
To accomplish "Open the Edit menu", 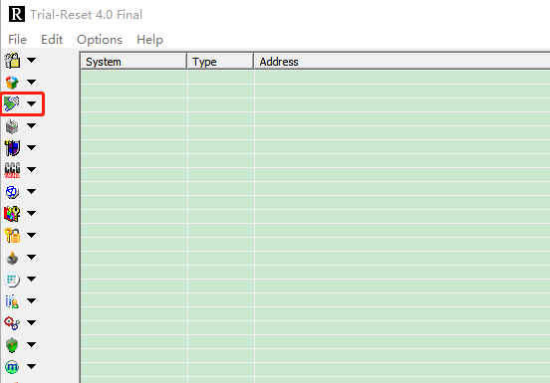I will (x=52, y=40).
